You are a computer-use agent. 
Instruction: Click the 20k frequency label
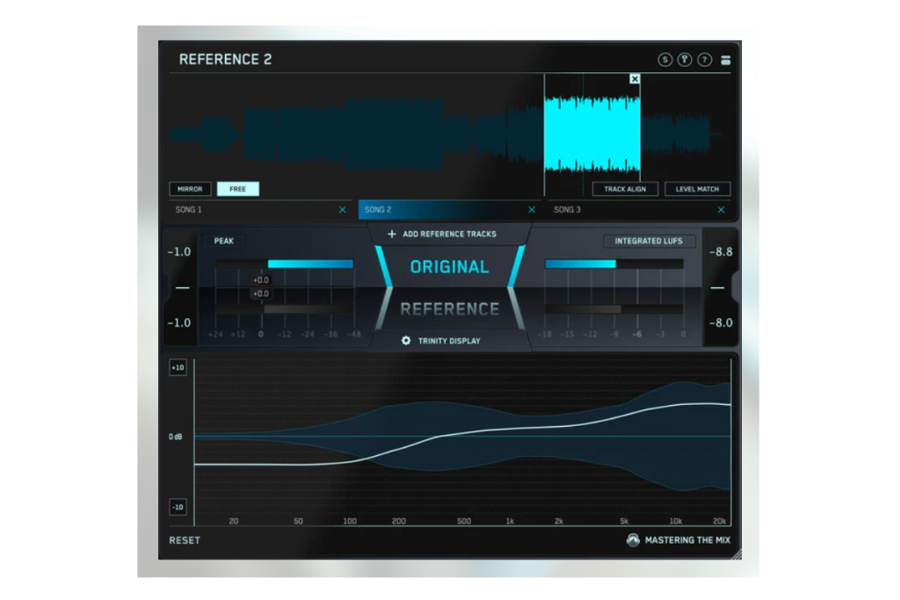(719, 521)
